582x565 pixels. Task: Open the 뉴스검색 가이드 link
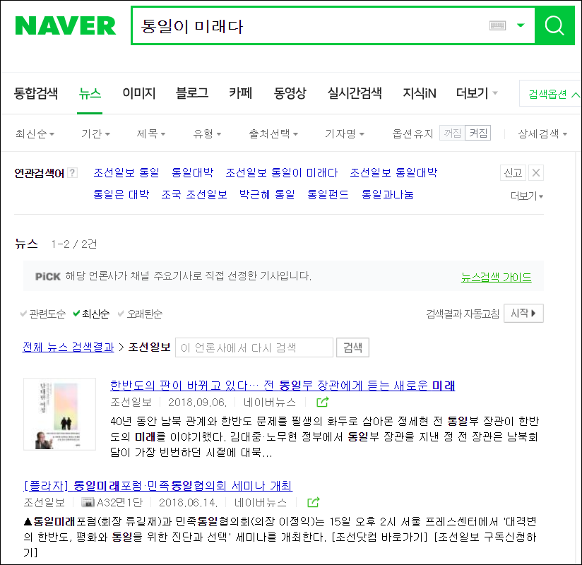pyautogui.click(x=496, y=277)
